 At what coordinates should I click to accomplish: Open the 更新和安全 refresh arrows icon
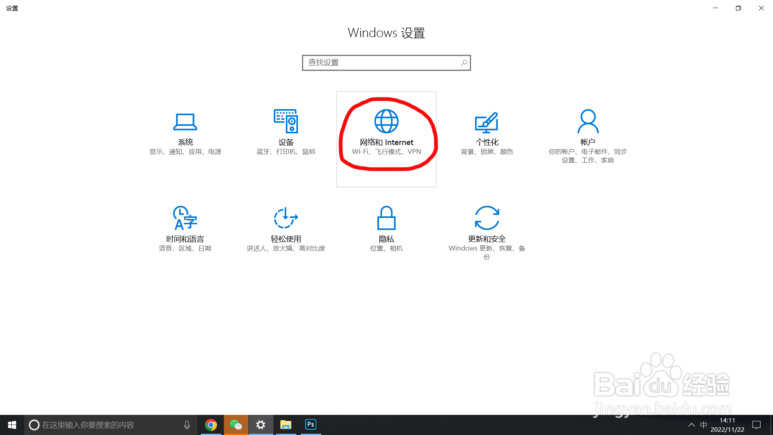pyautogui.click(x=487, y=218)
